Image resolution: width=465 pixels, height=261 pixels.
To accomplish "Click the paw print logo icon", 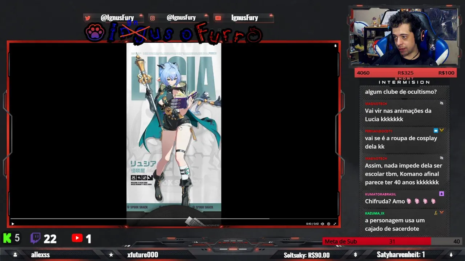I will [95, 33].
